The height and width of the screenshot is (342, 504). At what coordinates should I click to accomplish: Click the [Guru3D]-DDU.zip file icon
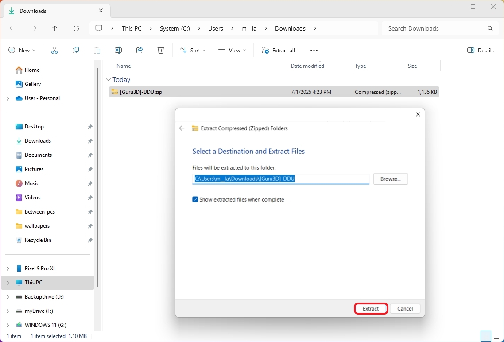tap(115, 92)
